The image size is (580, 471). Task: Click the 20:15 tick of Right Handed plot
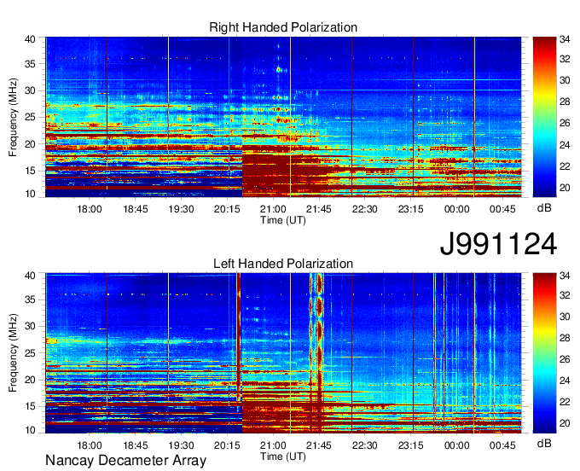(227, 209)
